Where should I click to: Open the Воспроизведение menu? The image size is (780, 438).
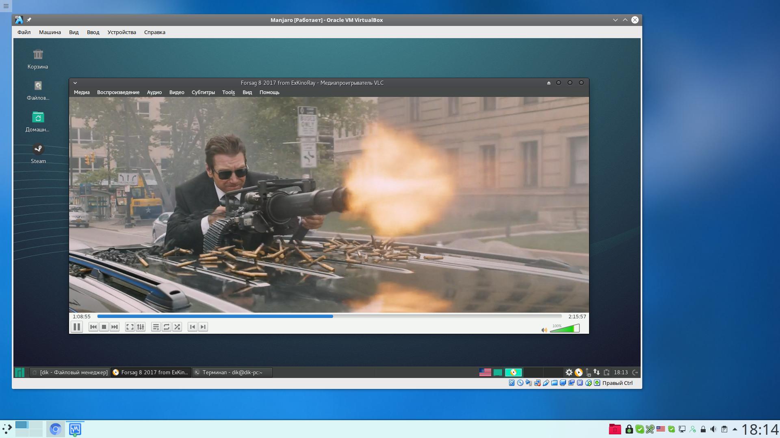(x=118, y=92)
